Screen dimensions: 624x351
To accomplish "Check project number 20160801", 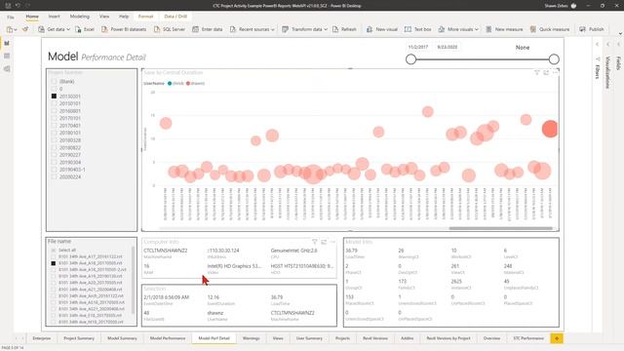I will [54, 110].
